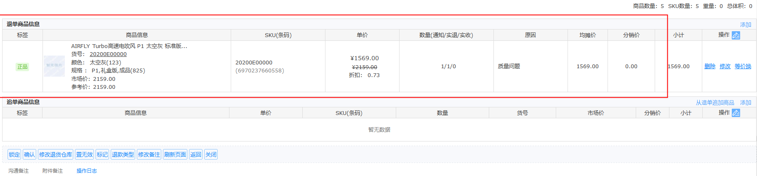Click 修改退货仓库 button
Viewport: 757px width, 176px height.
pos(56,155)
